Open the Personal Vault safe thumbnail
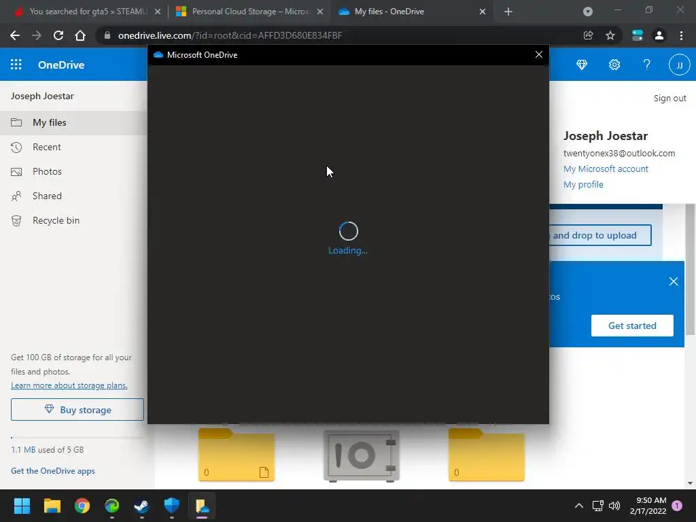Image resolution: width=696 pixels, height=522 pixels. (x=362, y=456)
